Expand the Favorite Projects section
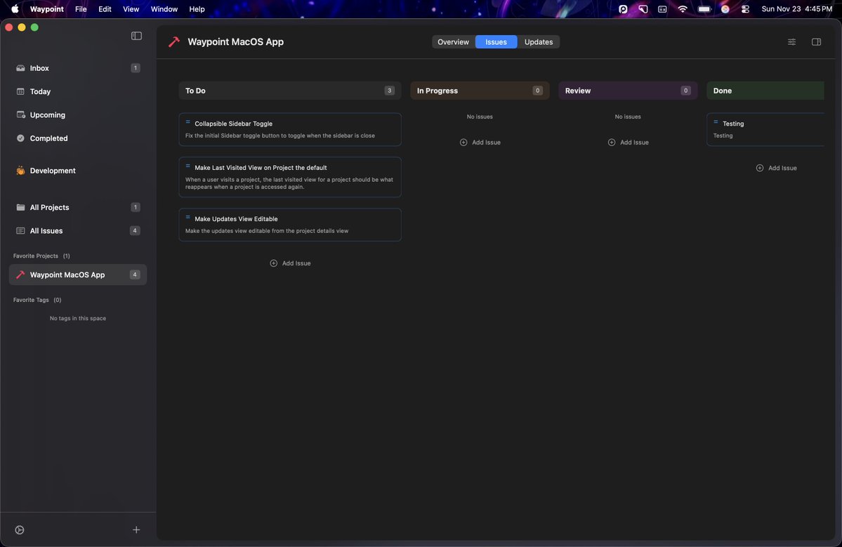The image size is (842, 547). tap(37, 256)
